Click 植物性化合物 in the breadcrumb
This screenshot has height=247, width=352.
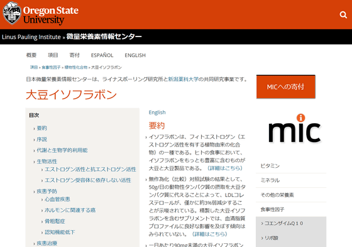point(76,67)
